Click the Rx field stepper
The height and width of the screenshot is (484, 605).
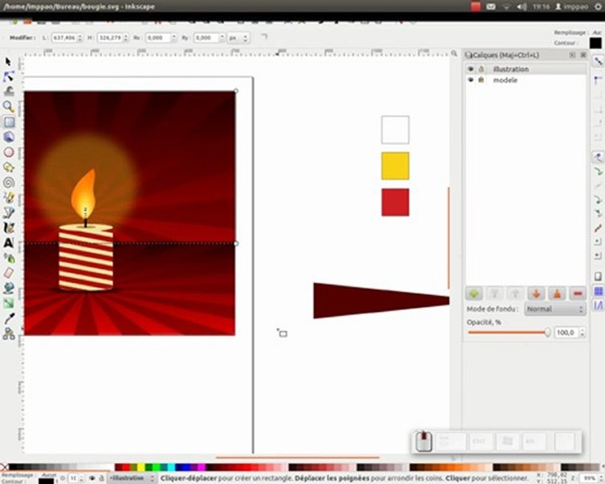[173, 38]
